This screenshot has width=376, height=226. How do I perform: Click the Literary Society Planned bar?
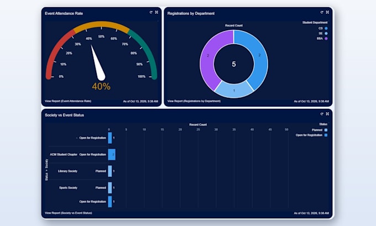110,171
